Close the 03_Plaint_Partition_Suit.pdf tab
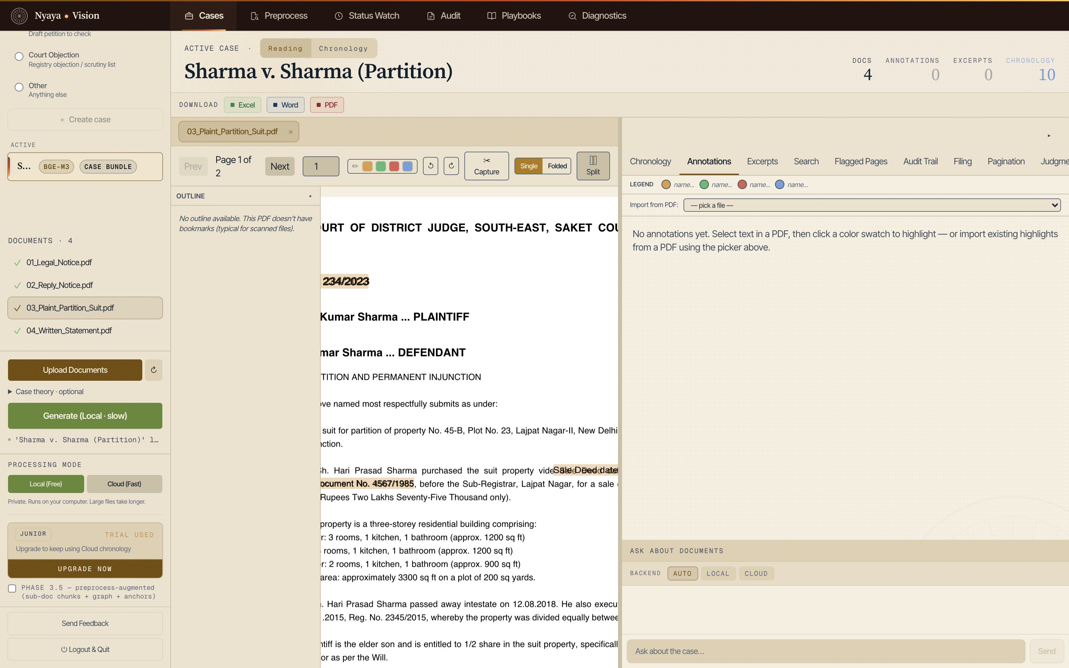The width and height of the screenshot is (1069, 668). click(291, 132)
